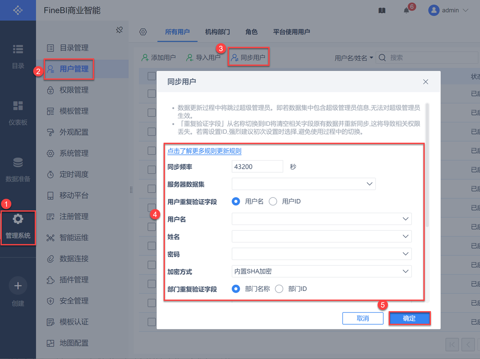Click the 注册管理 icon
The height and width of the screenshot is (359, 480).
[50, 217]
